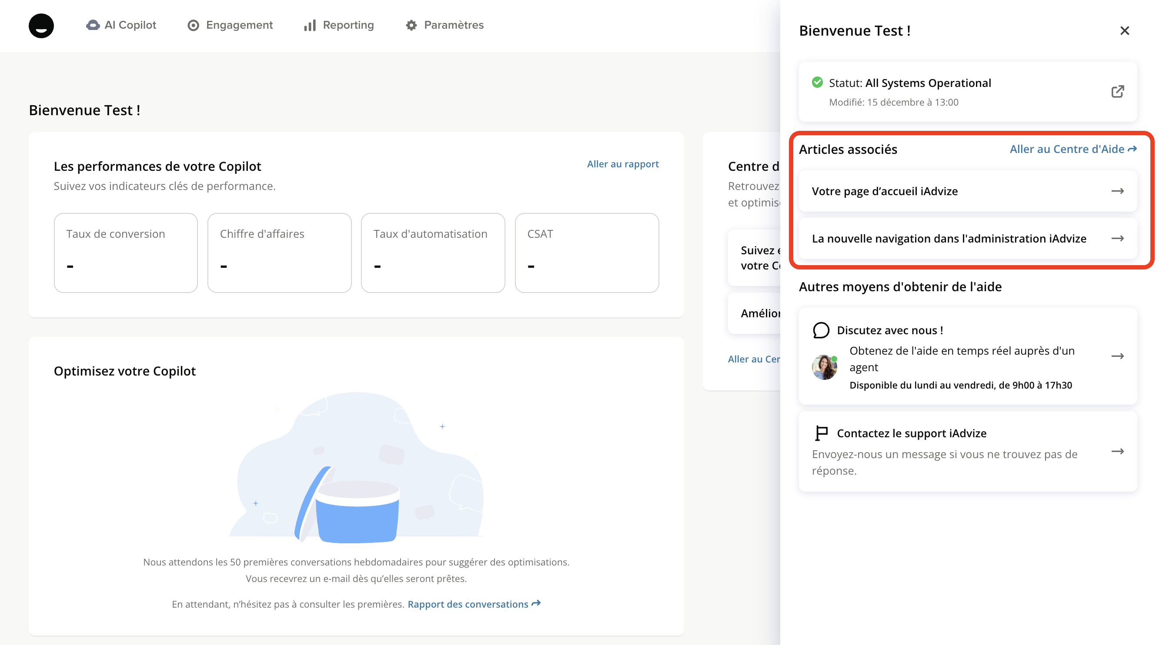Close the Bienvenue help panel

click(1124, 30)
